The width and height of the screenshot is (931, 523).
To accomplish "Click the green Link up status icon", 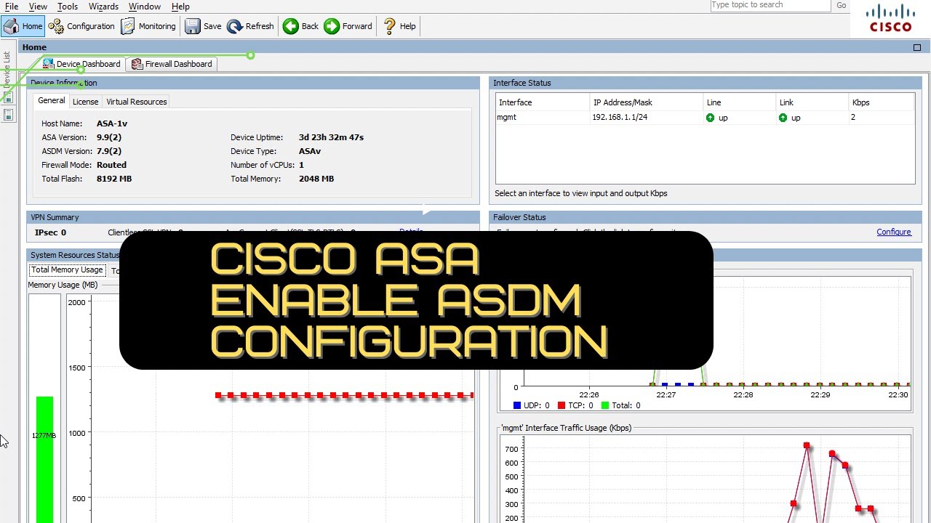I will tap(783, 118).
